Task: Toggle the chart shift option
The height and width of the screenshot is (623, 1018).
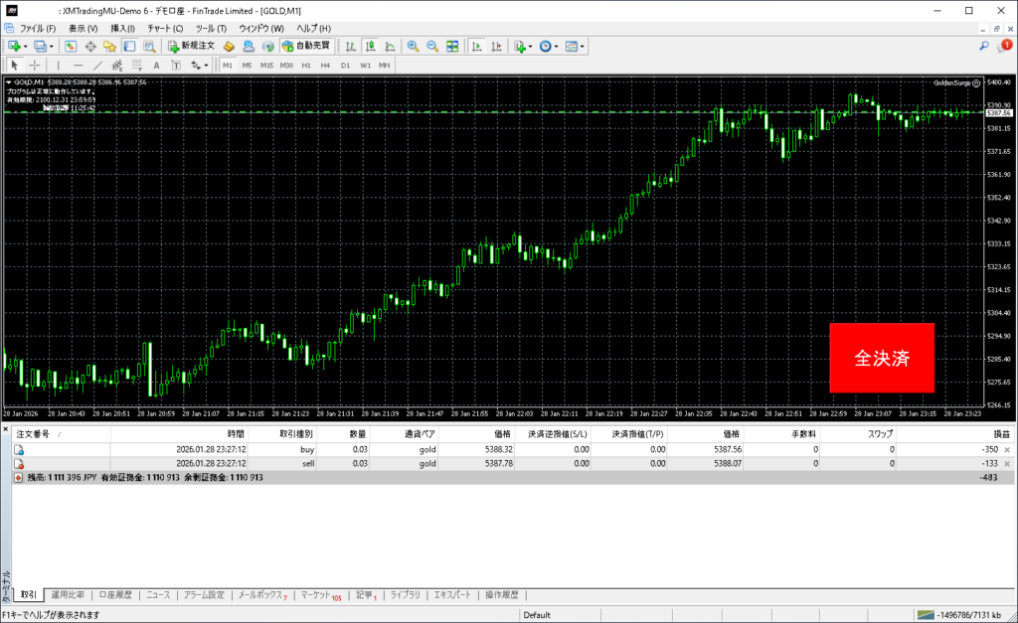Action: tap(496, 46)
